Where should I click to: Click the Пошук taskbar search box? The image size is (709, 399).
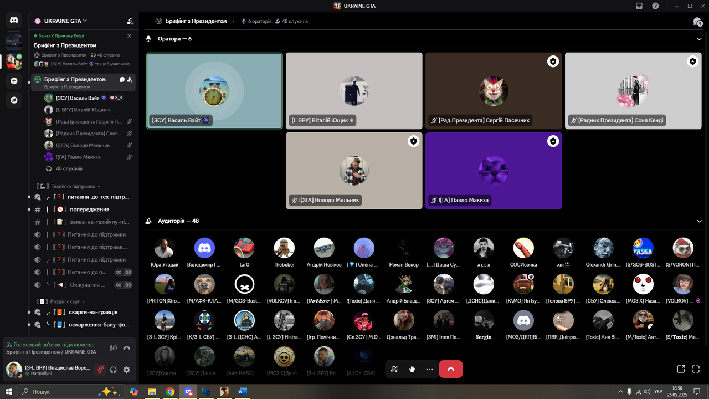pos(69,392)
